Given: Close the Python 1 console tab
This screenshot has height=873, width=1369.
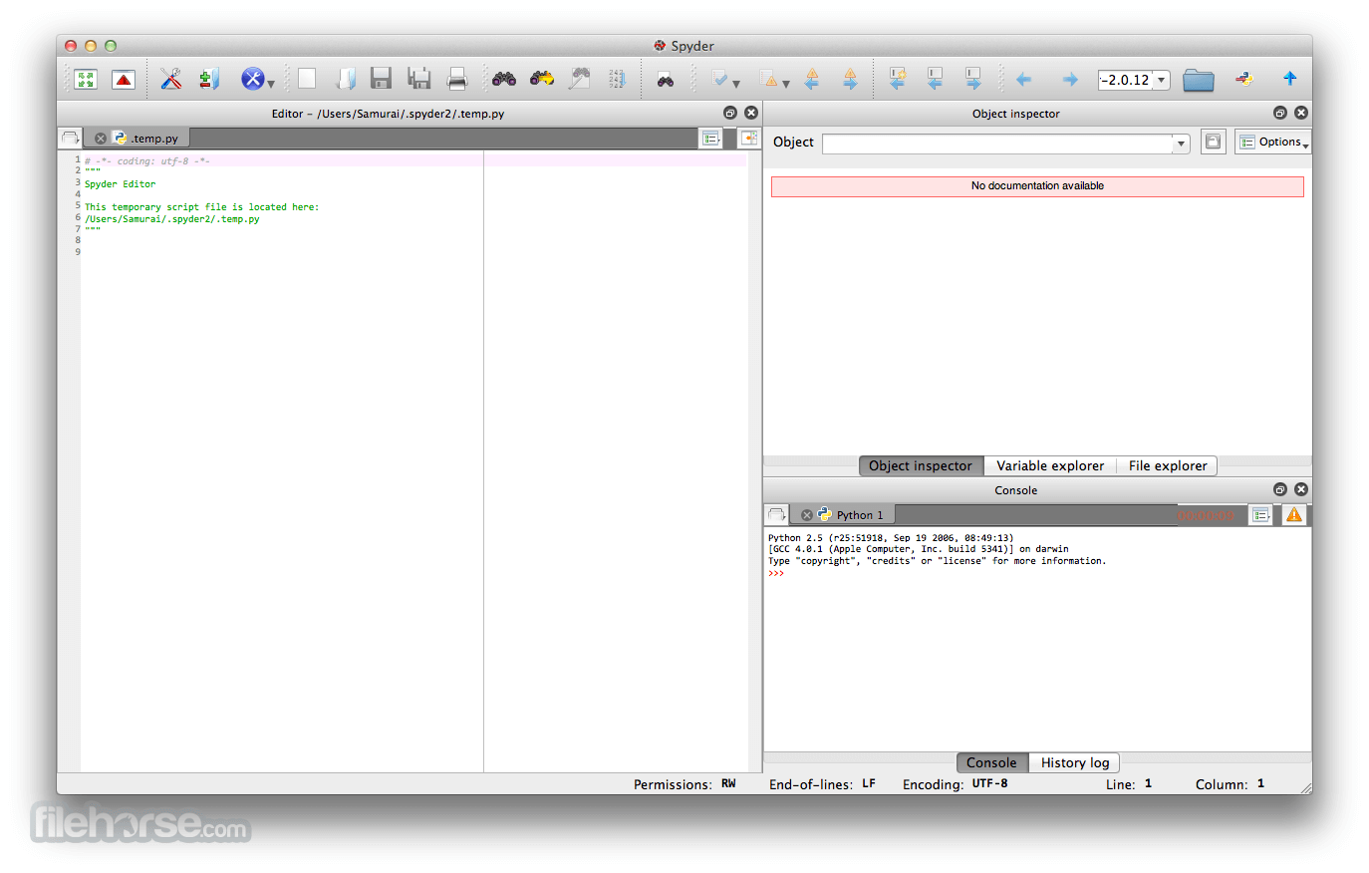Looking at the screenshot, I should [x=807, y=515].
